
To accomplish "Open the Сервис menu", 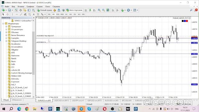I will click(39, 7).
